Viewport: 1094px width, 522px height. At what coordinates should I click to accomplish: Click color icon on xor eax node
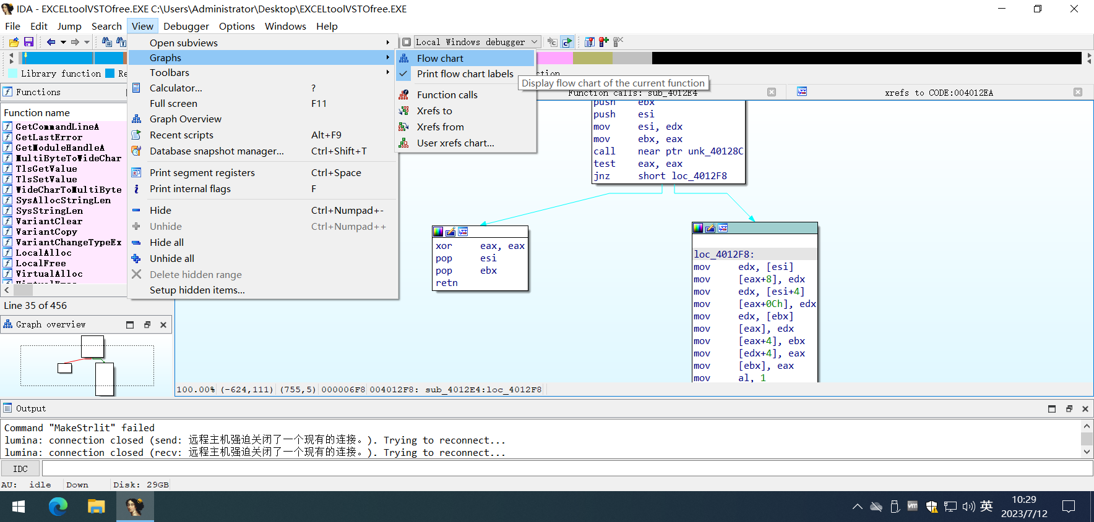tap(438, 232)
